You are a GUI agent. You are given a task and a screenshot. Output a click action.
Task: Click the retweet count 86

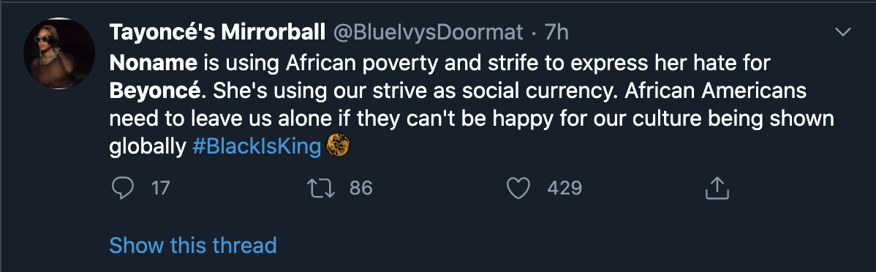click(360, 188)
